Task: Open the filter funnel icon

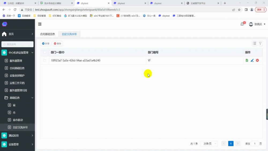Action: [x=260, y=43]
